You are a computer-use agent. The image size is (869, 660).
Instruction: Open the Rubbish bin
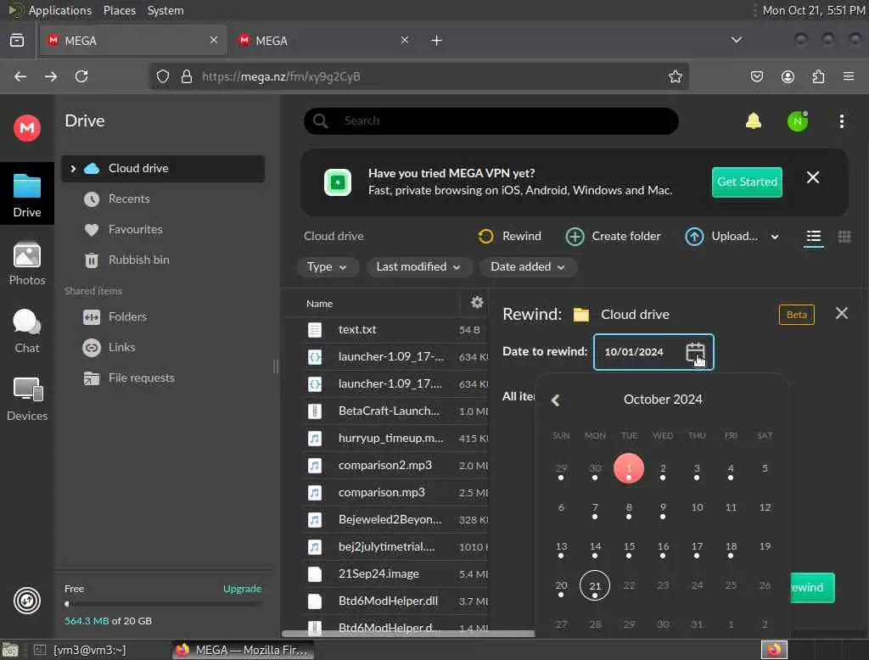click(138, 260)
